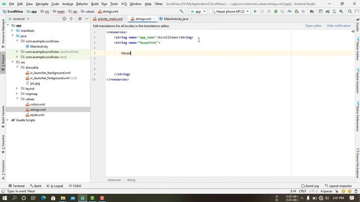Screen dimensions: 360x202
Task: Select colors.xml in the values folder
Action: click(x=38, y=104)
